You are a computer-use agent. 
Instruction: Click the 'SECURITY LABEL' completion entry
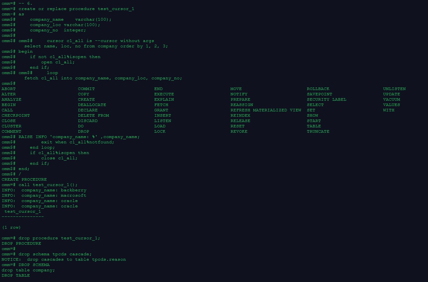coord(327,99)
